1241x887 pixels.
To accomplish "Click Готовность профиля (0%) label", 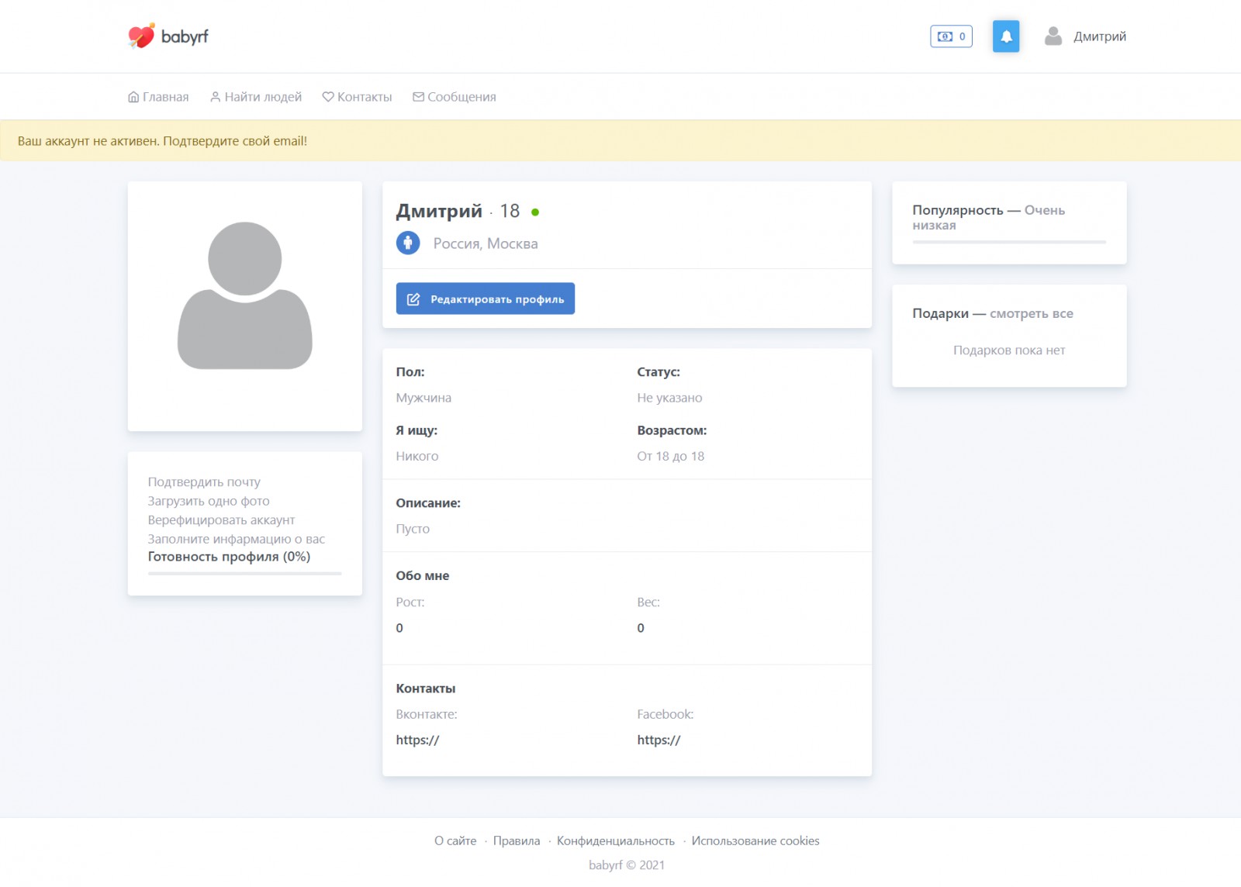I will coord(229,557).
